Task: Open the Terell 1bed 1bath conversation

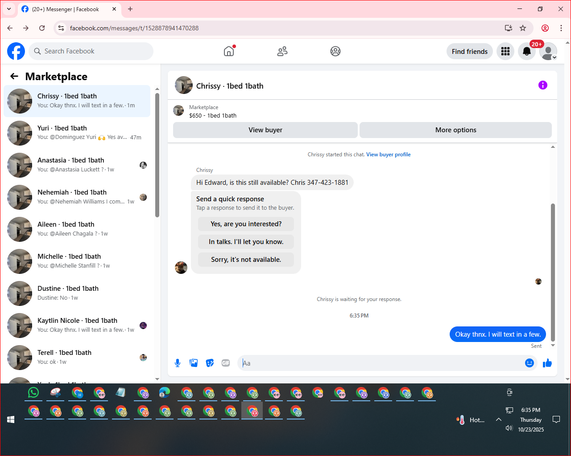Action: coord(77,358)
